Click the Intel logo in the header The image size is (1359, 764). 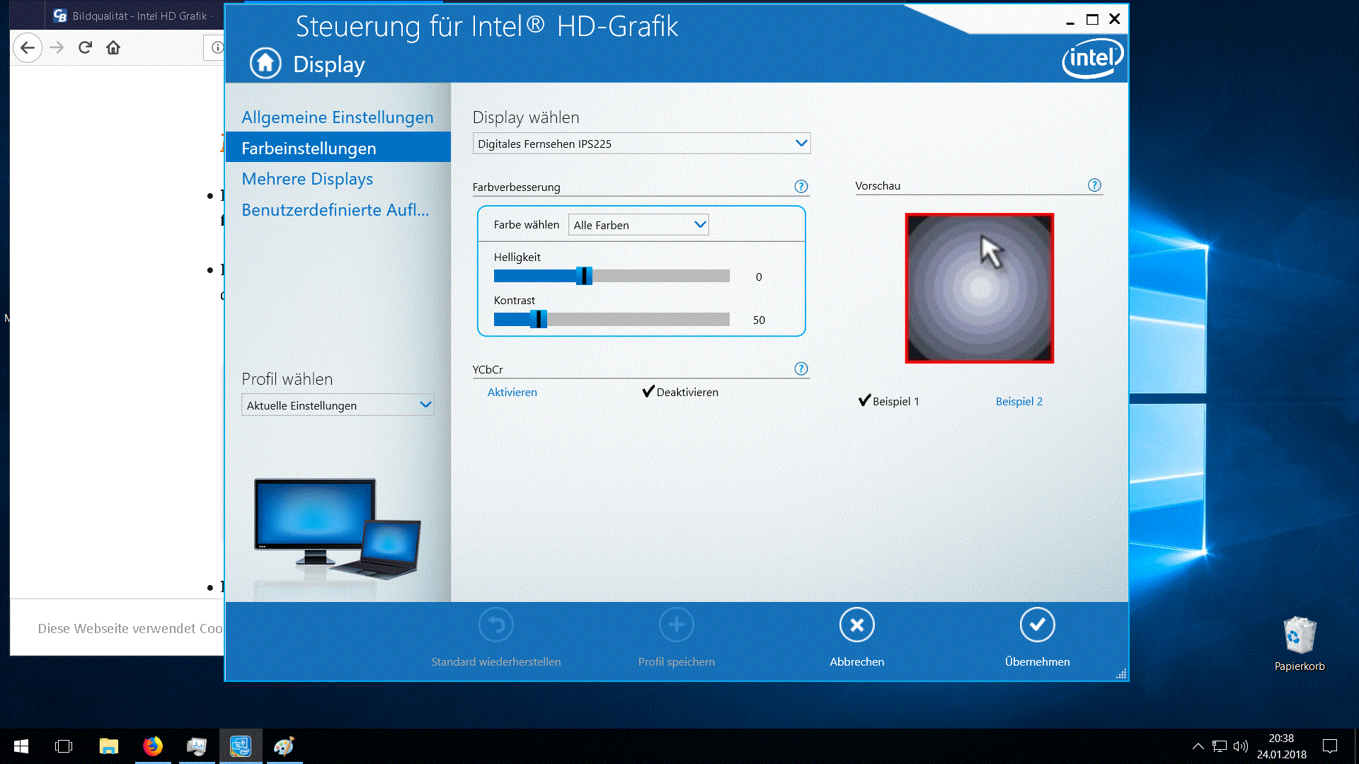pos(1092,58)
